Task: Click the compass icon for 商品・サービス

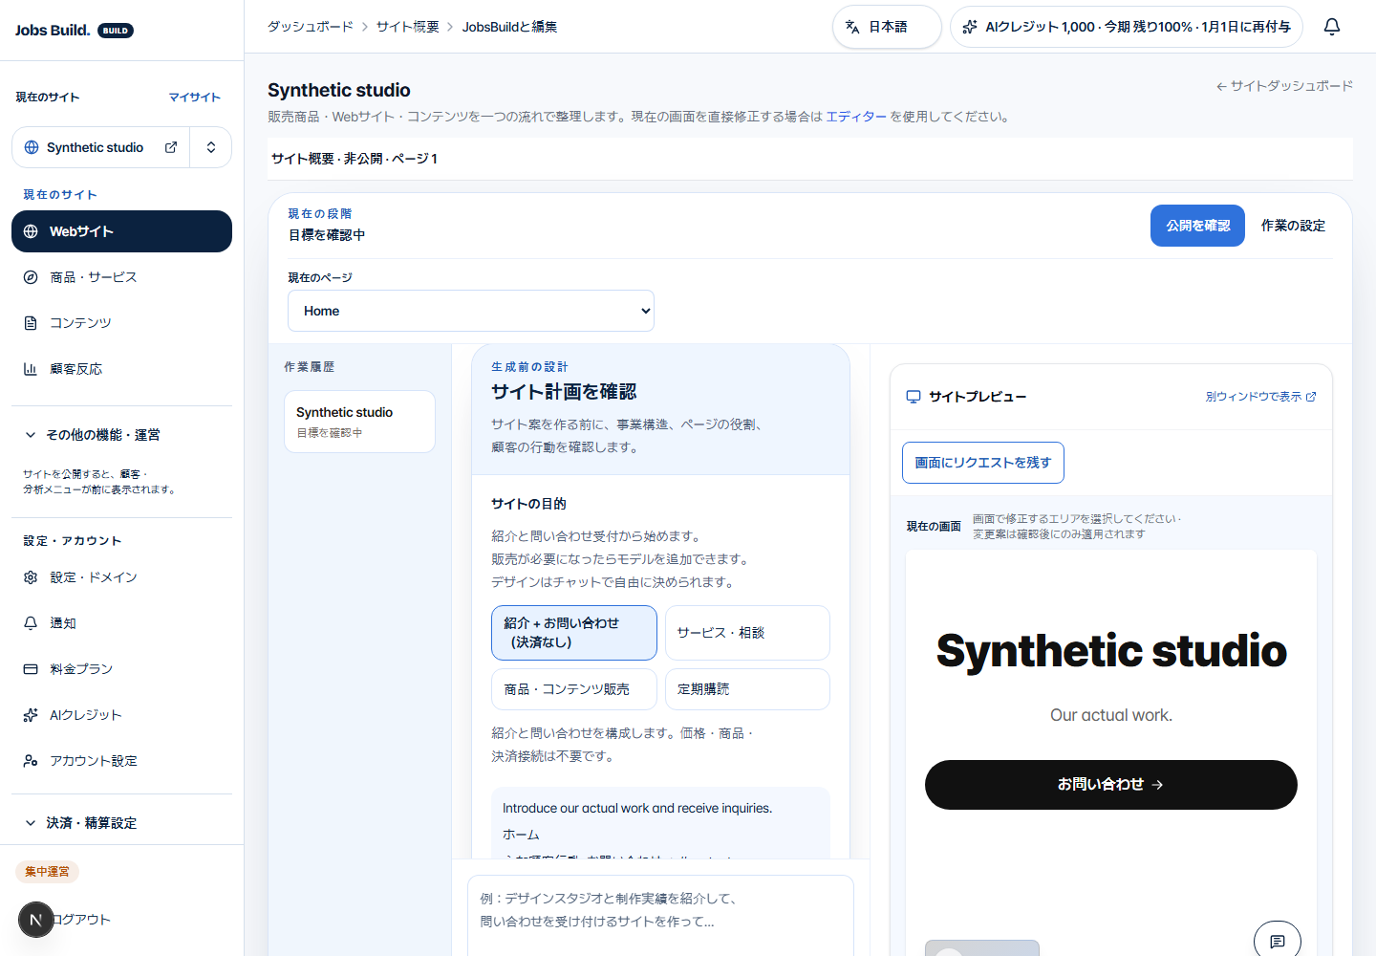Action: click(31, 277)
